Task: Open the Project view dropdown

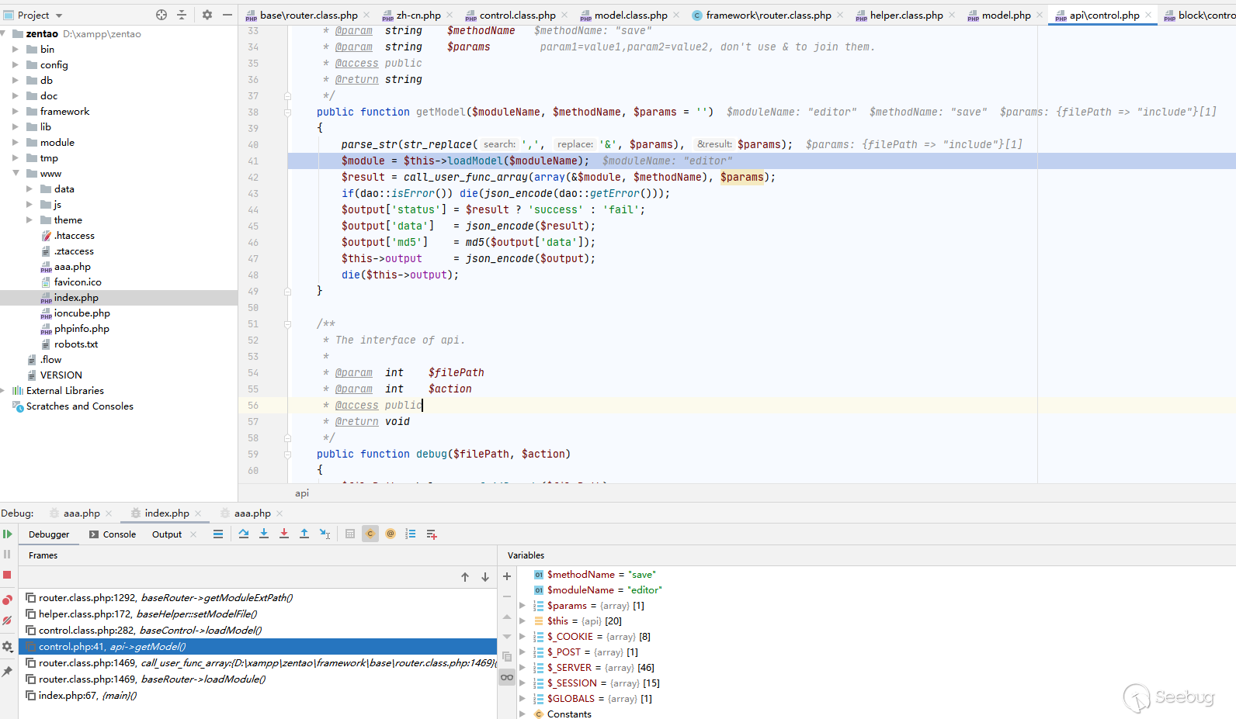Action: [x=59, y=16]
